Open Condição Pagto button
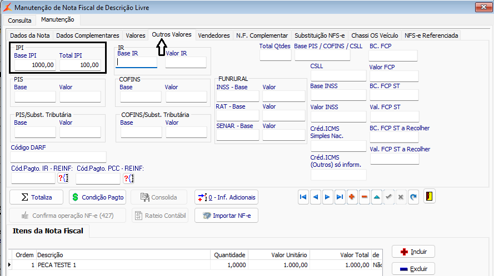 tap(97, 197)
